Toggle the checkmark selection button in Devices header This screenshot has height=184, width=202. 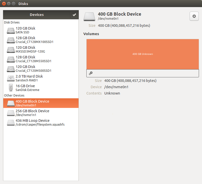[74, 15]
